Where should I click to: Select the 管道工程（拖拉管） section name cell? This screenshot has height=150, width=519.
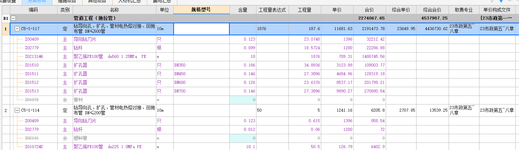click(x=114, y=18)
